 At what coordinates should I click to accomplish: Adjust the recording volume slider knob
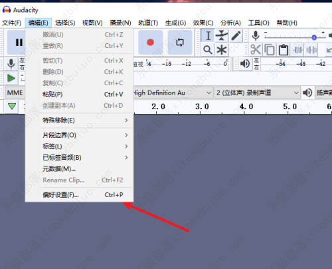click(314, 37)
